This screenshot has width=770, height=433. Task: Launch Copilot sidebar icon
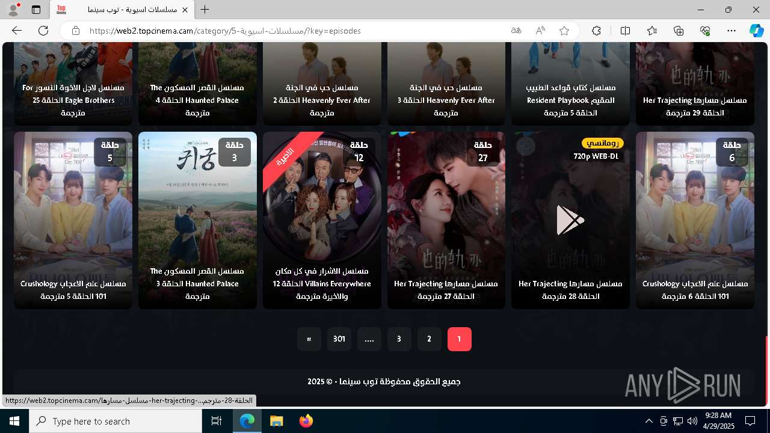pyautogui.click(x=756, y=31)
